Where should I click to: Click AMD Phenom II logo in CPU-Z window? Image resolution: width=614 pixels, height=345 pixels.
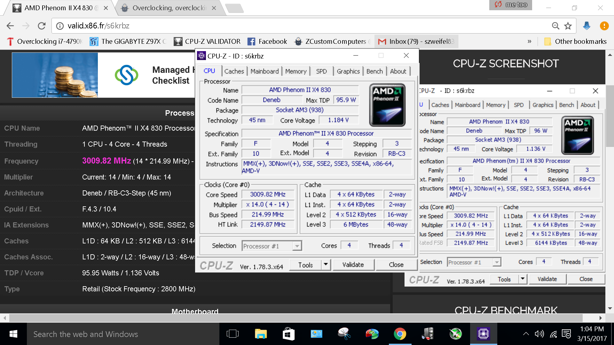click(387, 105)
